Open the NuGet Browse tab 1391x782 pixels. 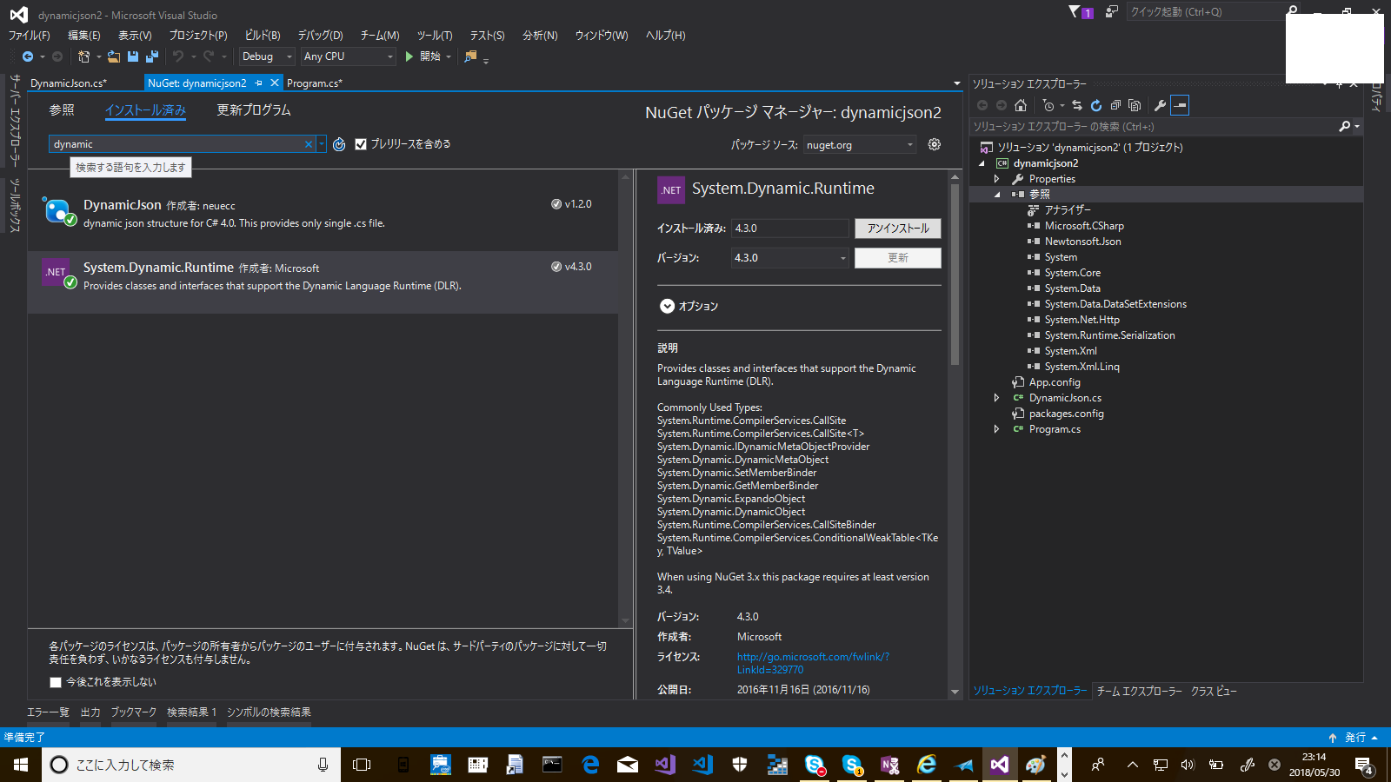pyautogui.click(x=62, y=110)
